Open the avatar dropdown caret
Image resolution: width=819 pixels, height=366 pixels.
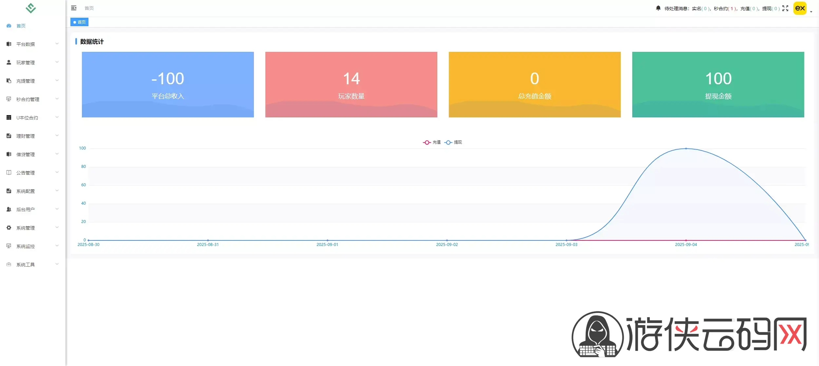pos(811,11)
